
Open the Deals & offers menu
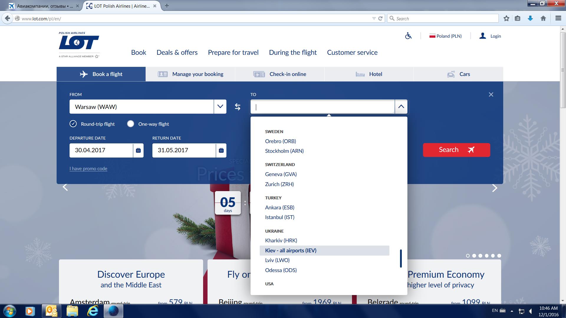coord(177,52)
